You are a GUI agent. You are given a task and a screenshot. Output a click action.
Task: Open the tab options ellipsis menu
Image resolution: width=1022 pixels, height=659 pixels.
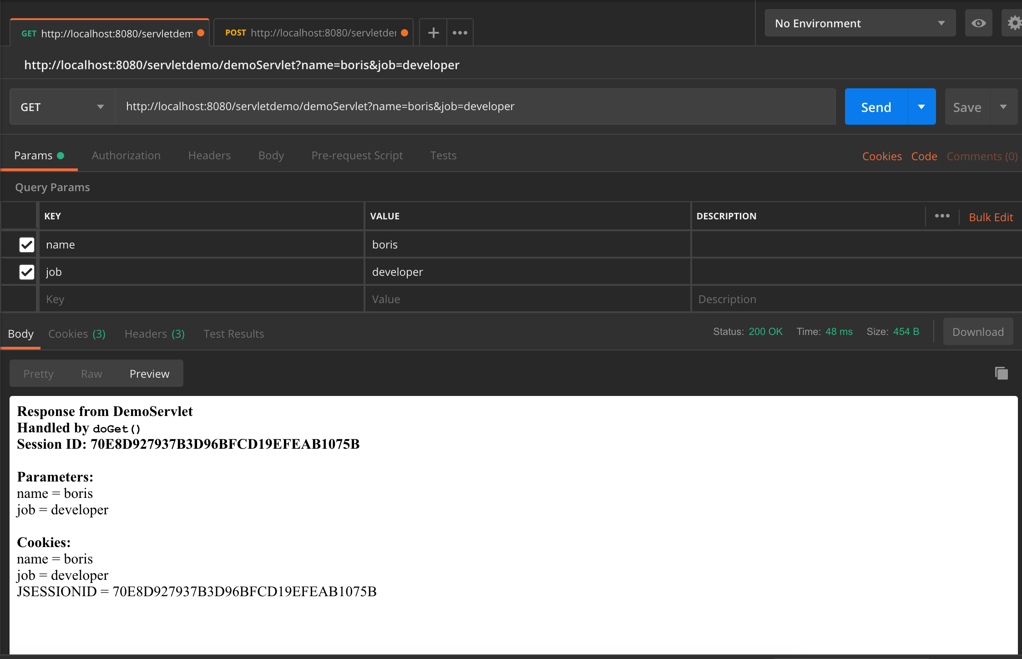[460, 32]
